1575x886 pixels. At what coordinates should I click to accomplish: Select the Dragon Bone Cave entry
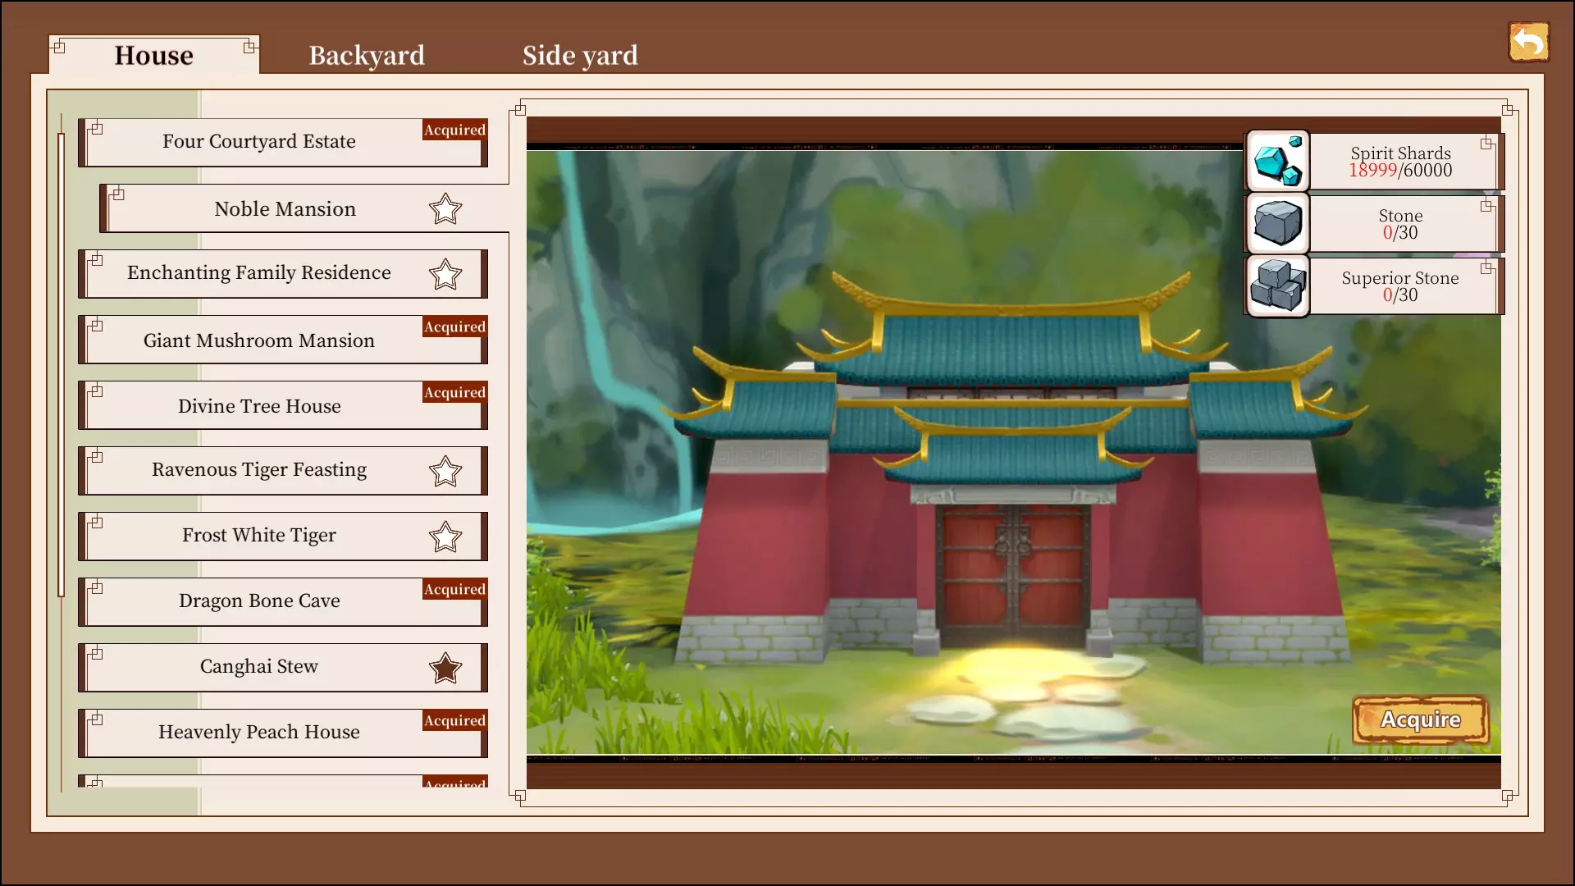pyautogui.click(x=259, y=602)
